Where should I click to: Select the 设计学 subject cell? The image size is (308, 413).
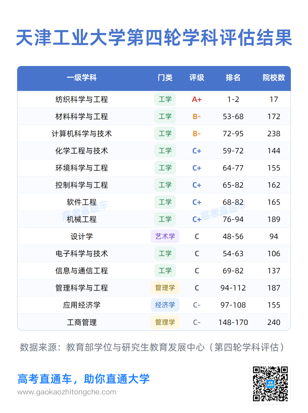[82, 236]
